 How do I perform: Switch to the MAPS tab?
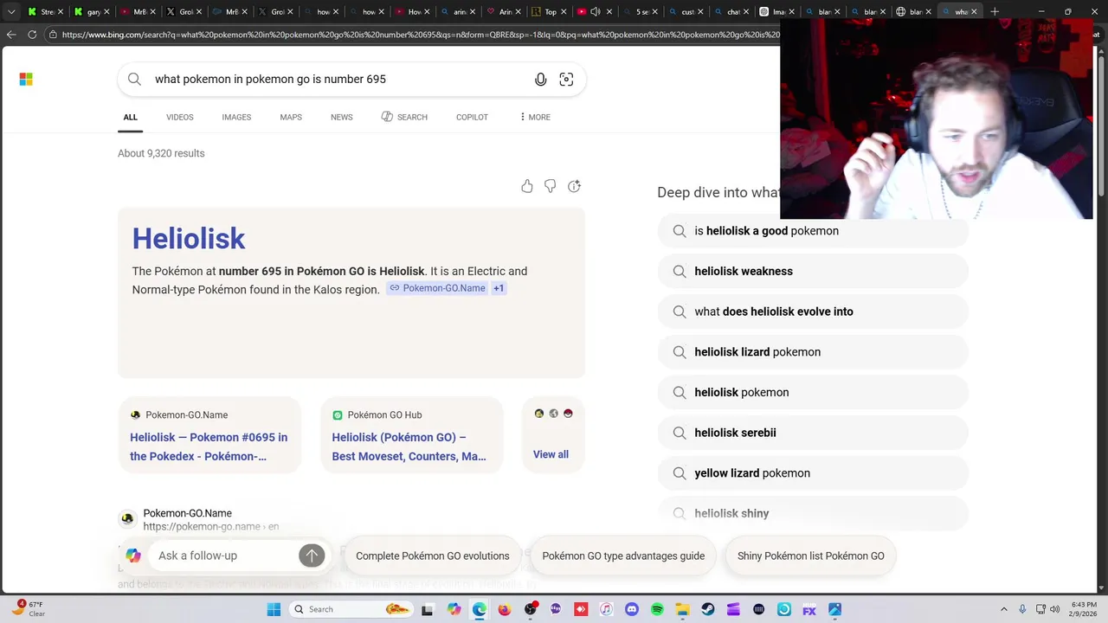[x=291, y=117]
